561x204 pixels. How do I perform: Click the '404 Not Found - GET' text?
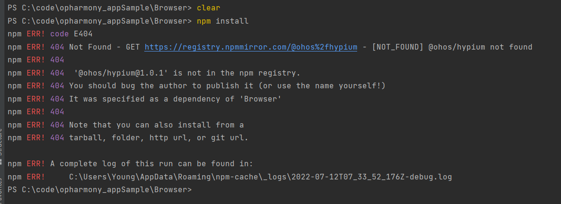click(96, 47)
